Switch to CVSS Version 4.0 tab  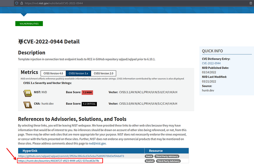point(53,74)
